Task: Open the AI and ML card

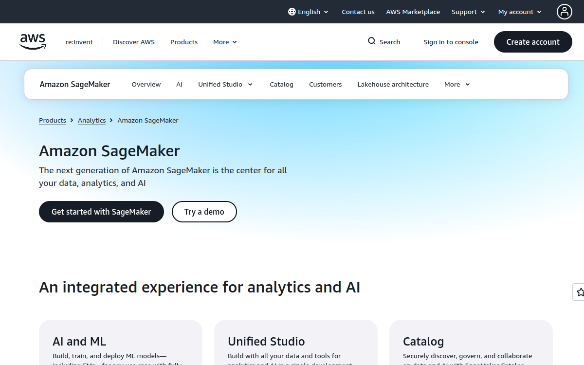Action: (x=121, y=342)
